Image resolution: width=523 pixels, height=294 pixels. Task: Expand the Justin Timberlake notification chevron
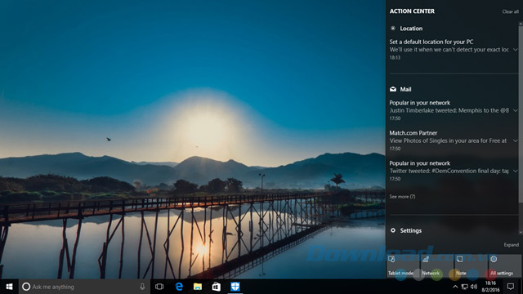pos(516,110)
